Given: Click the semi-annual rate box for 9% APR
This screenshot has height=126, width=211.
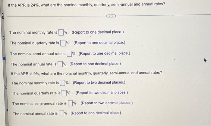Looking at the screenshot, I should pos(70,103).
